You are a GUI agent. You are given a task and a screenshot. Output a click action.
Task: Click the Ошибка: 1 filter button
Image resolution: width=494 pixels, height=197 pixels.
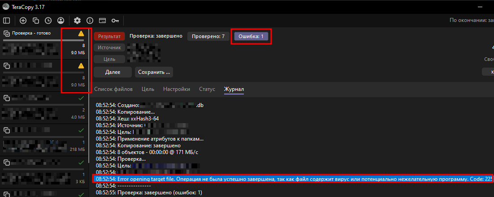click(251, 37)
